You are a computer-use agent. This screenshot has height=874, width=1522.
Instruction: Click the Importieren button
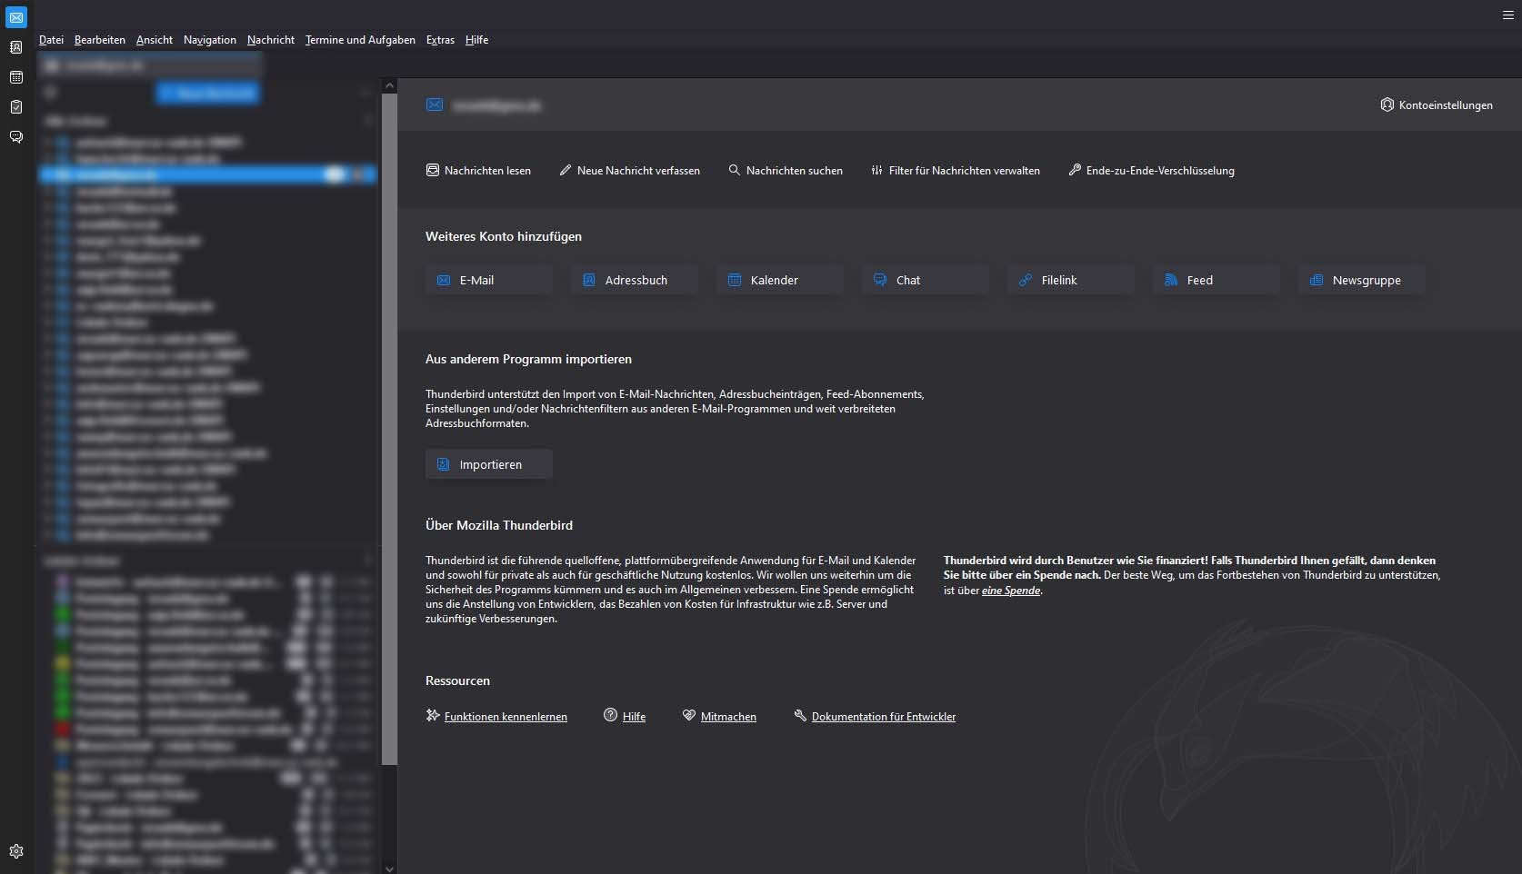point(489,464)
